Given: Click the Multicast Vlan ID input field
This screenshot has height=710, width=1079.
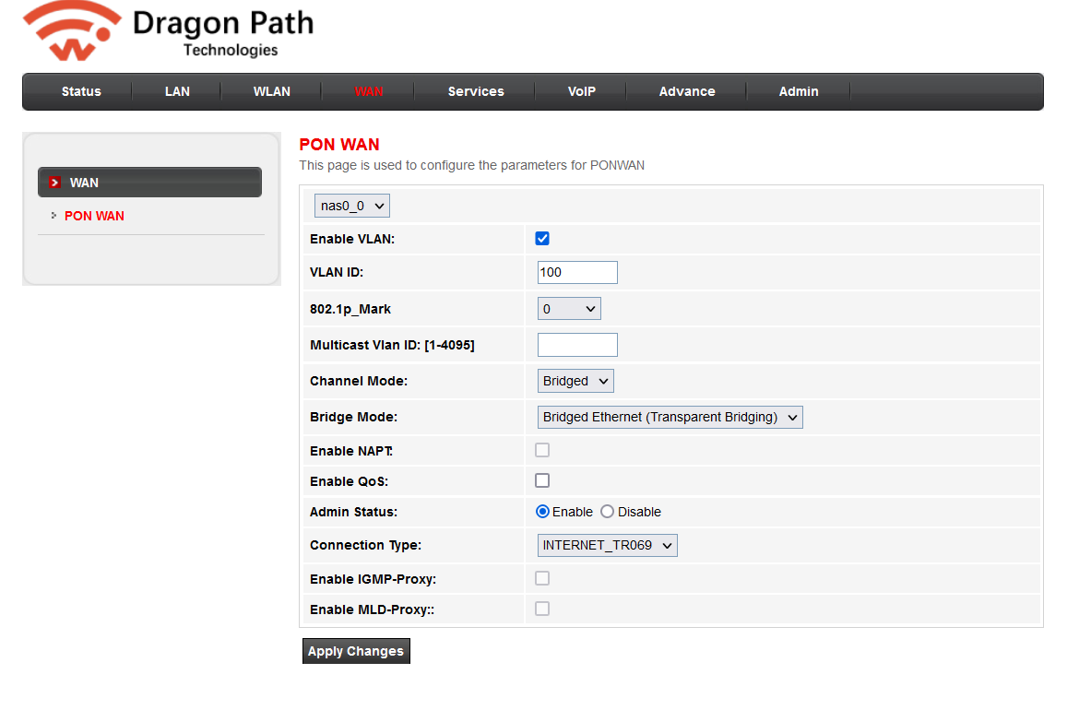Looking at the screenshot, I should (577, 345).
